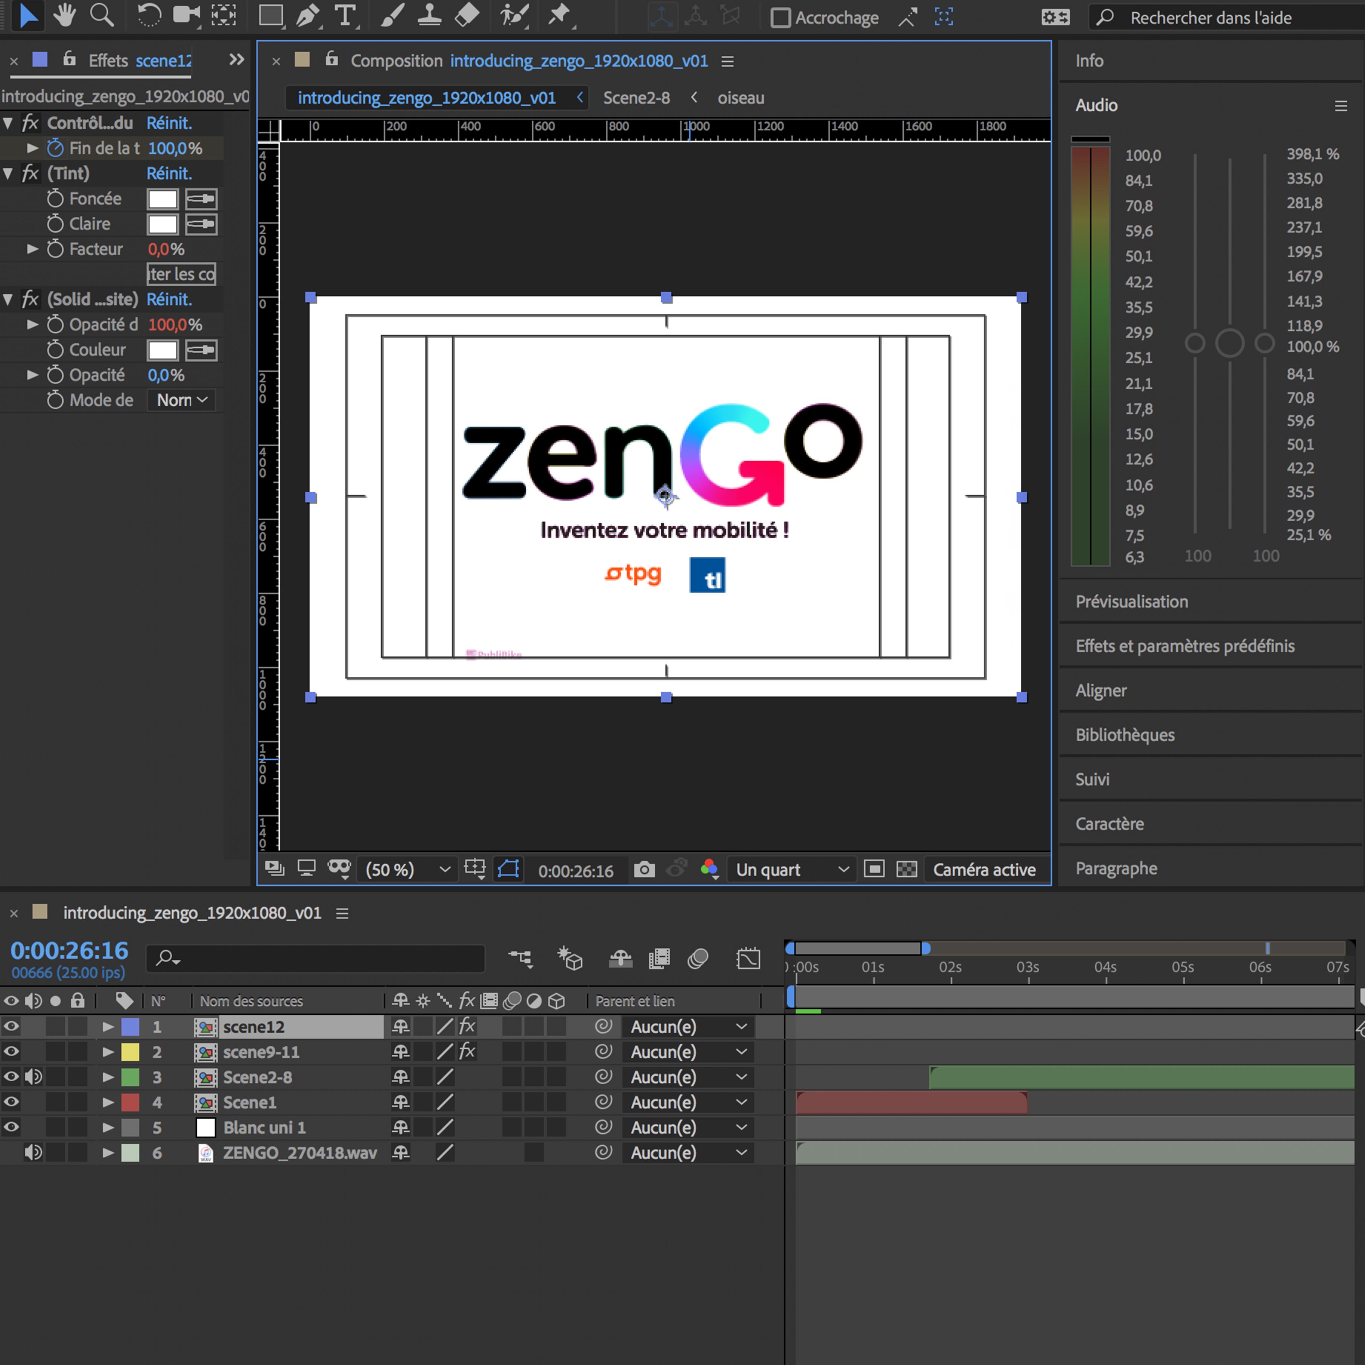Enable the Accrochage checkbox
This screenshot has width=1365, height=1365.
[780, 18]
